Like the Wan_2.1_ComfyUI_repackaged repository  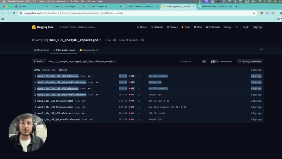click(108, 40)
